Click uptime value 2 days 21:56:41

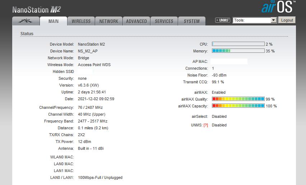point(92,92)
